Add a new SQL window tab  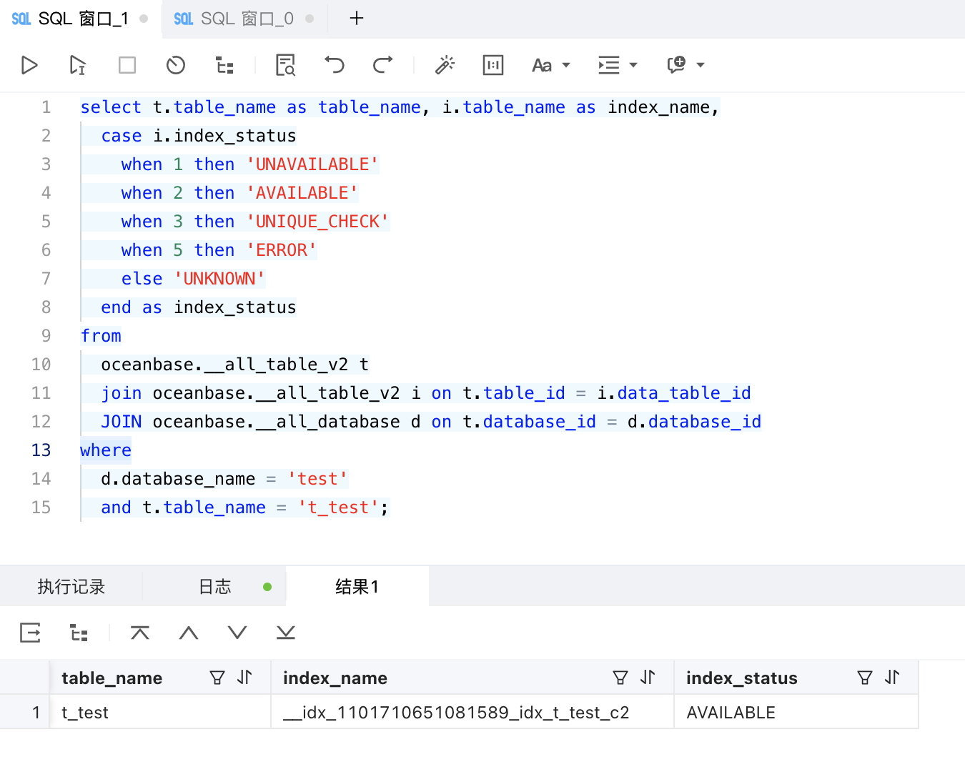[x=357, y=19]
